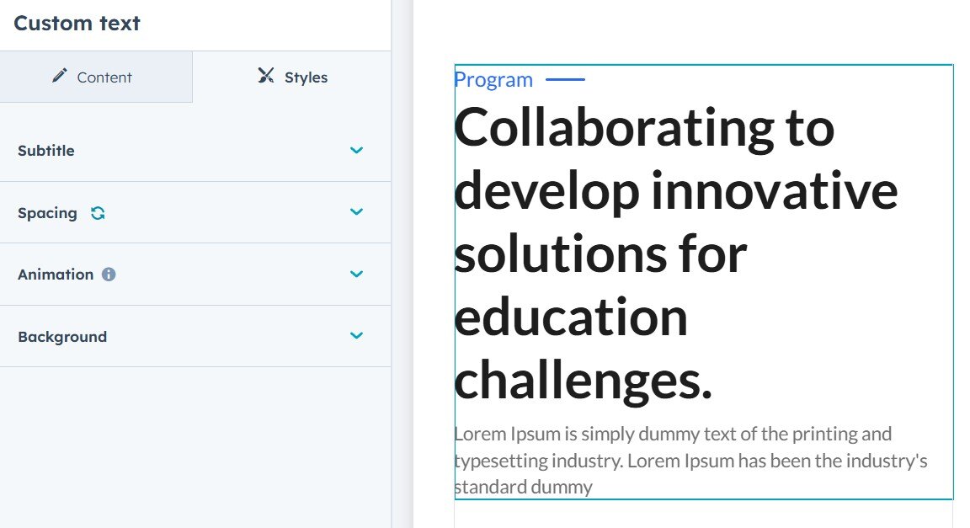Click the Spacing reset arrows icon
Viewport: 970px width, 528px height.
[x=98, y=213]
